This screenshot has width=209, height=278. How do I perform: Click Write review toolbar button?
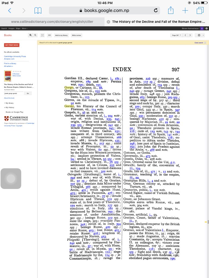(x=76, y=35)
